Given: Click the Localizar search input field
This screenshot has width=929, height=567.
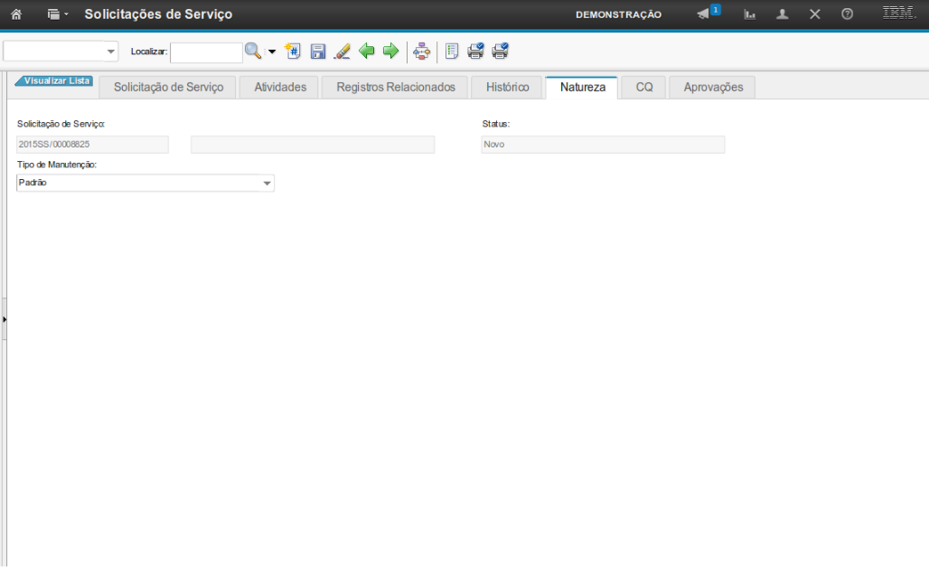Looking at the screenshot, I should [x=206, y=52].
